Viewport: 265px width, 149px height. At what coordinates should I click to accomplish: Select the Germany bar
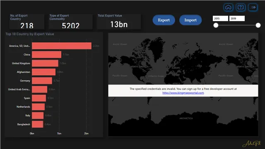(x=42, y=81)
